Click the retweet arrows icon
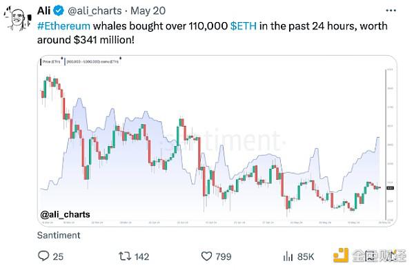The width and height of the screenshot is (414, 270). point(124,256)
